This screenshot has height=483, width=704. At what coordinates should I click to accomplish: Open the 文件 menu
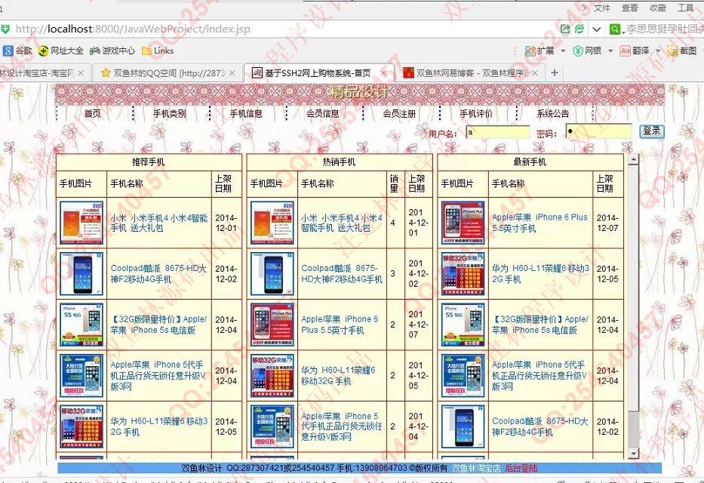pyautogui.click(x=601, y=8)
